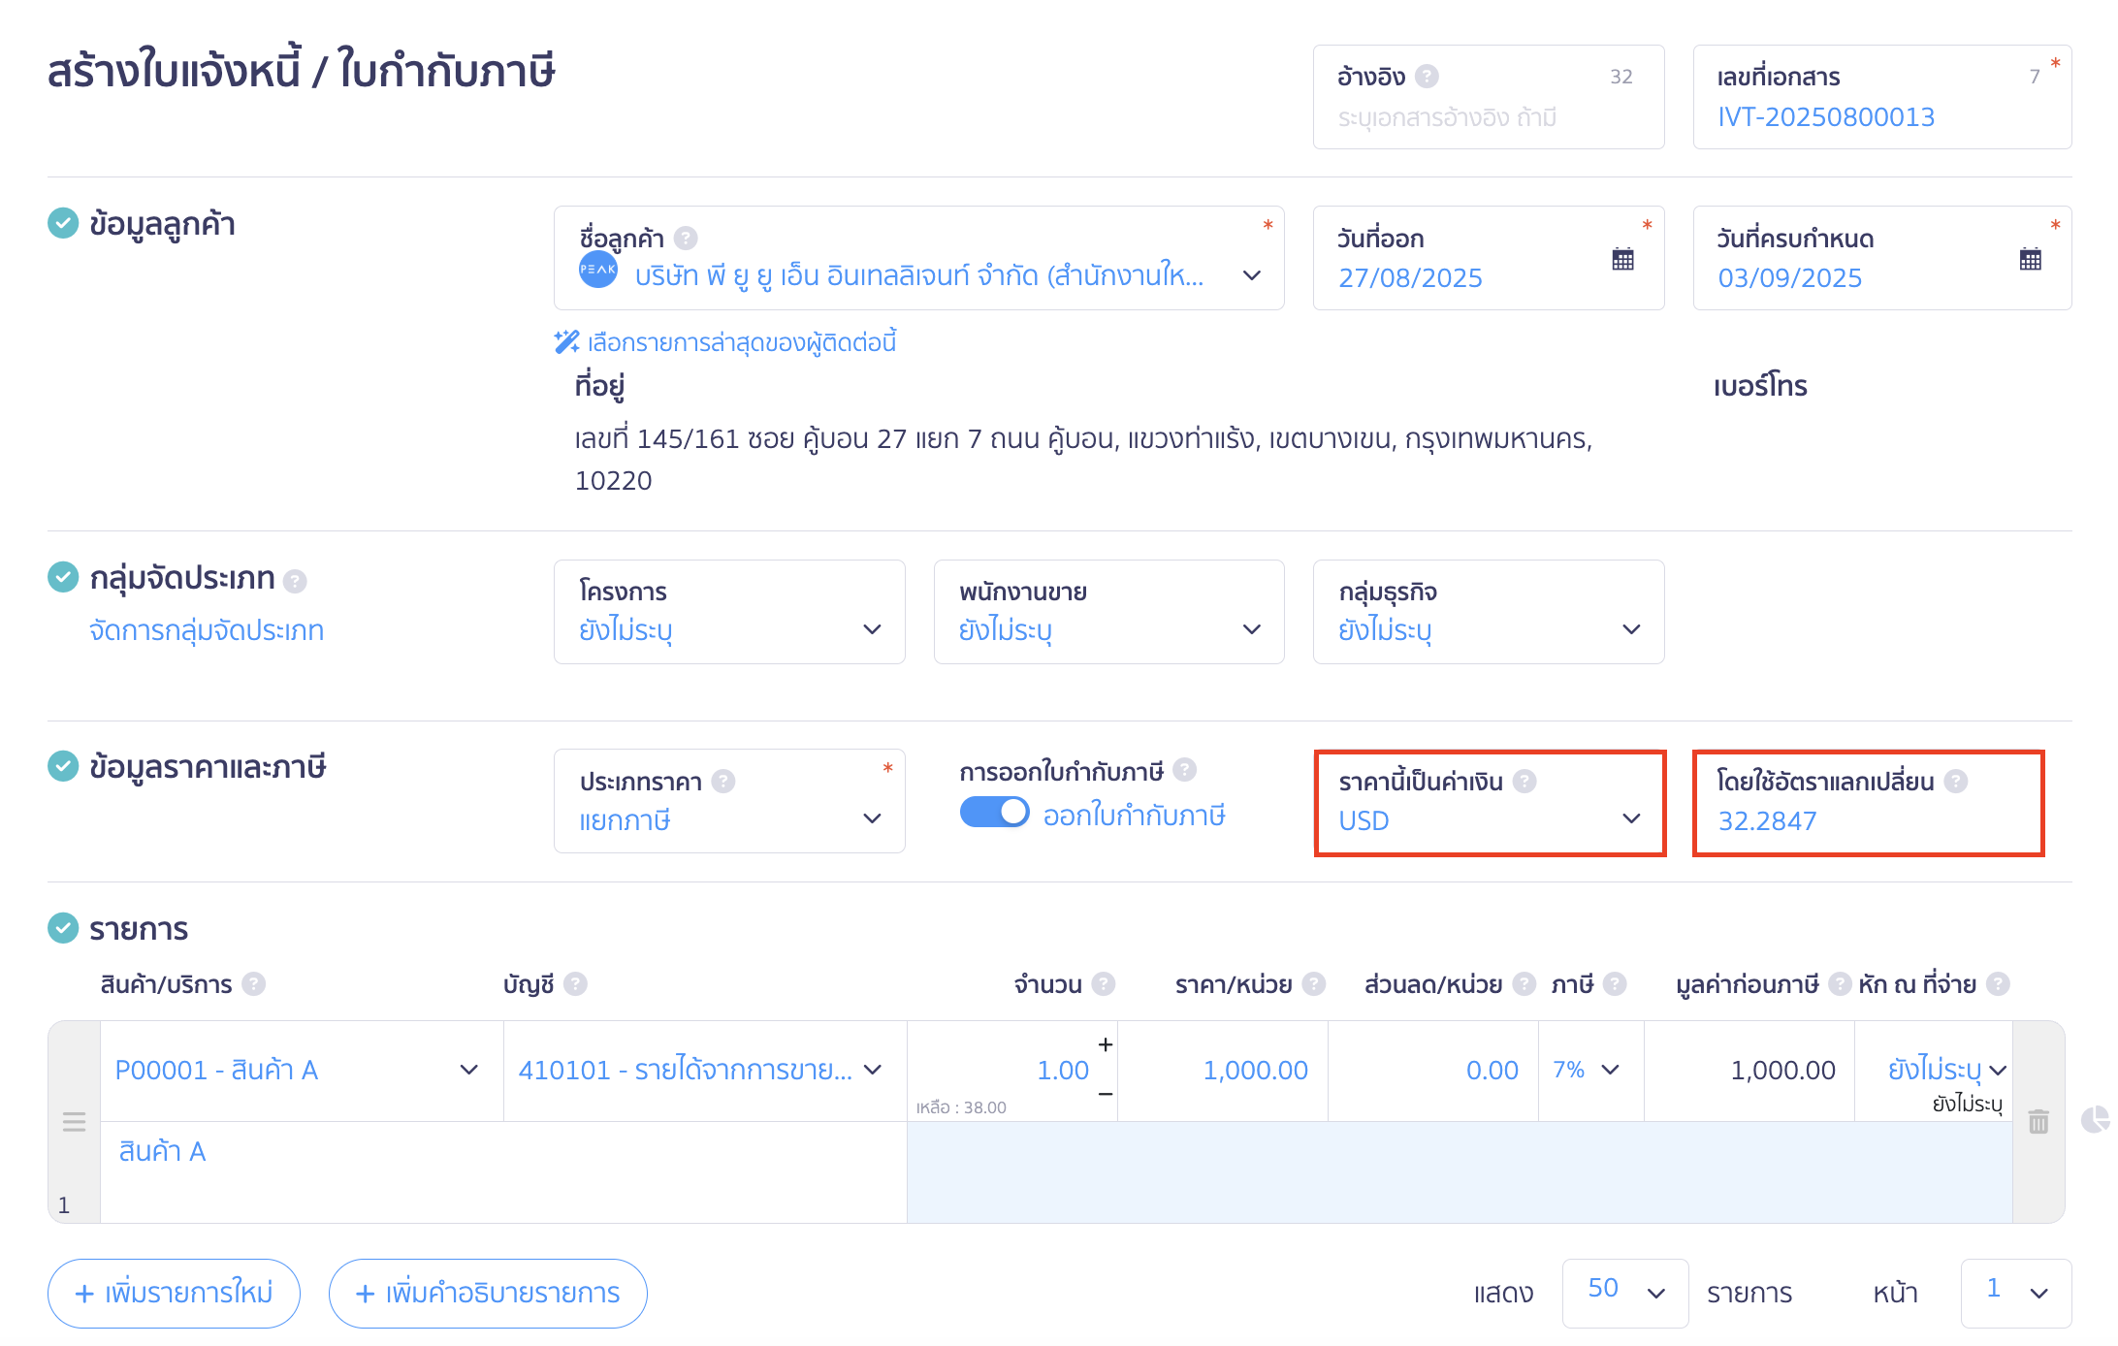Click the pre-tax value 1,000.00 cell
This screenshot has height=1346, width=2118.
pyautogui.click(x=1749, y=1071)
